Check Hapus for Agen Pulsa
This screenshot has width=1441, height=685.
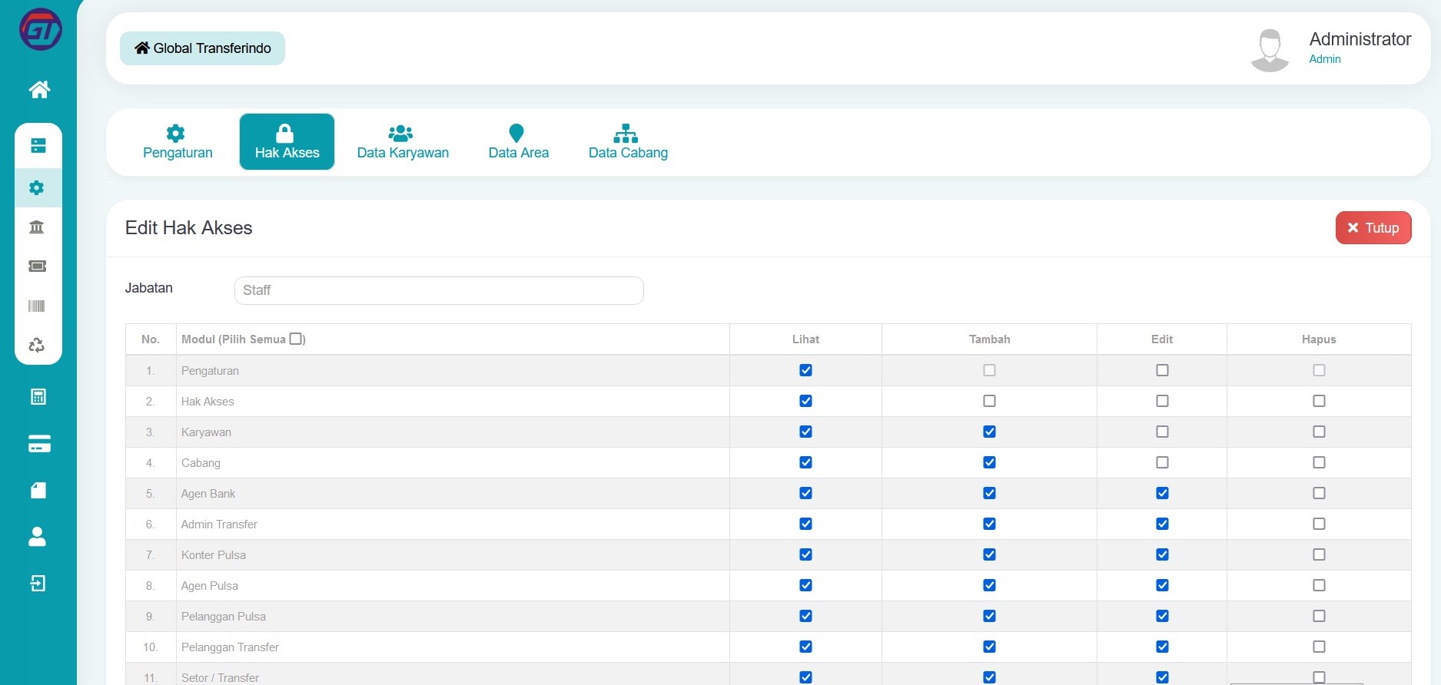tap(1319, 585)
